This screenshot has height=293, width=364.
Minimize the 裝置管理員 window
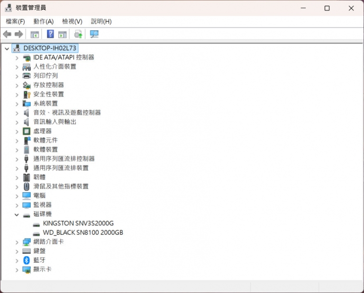(x=303, y=8)
